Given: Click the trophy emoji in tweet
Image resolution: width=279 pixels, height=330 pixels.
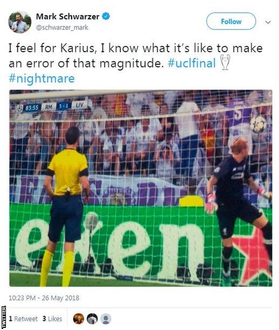Looking at the screenshot, I should coord(225,62).
